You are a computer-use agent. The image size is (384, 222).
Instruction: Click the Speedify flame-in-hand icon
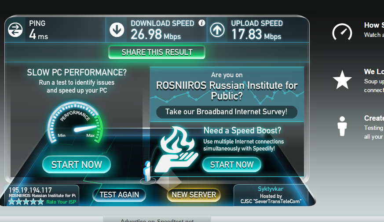(x=176, y=149)
